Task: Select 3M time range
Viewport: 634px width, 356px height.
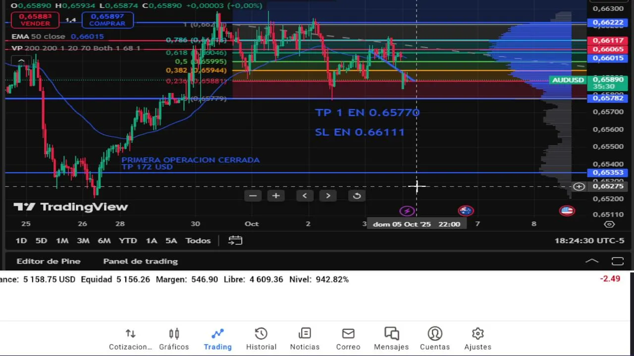Action: click(x=83, y=240)
